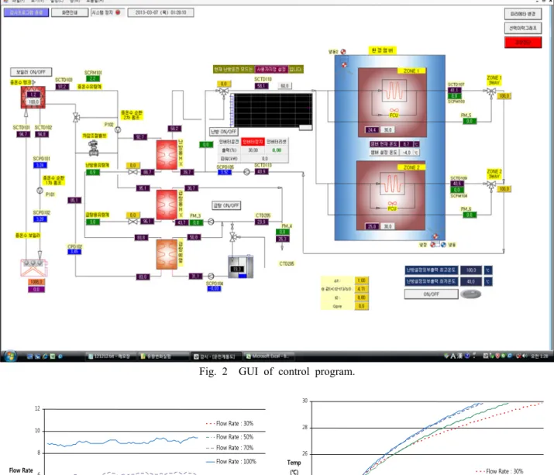Click the blue monitoring program exit button
The image size is (554, 475).
[26, 12]
